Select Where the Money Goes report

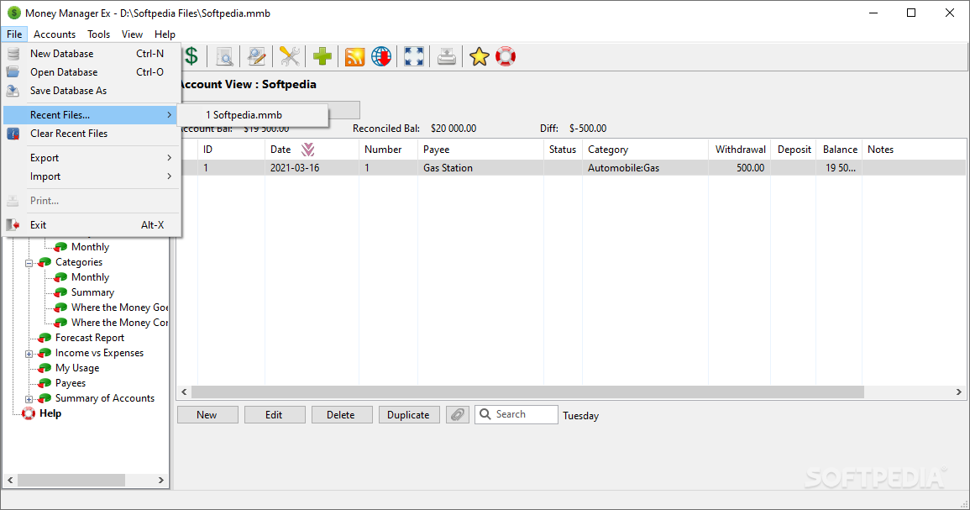tap(119, 308)
